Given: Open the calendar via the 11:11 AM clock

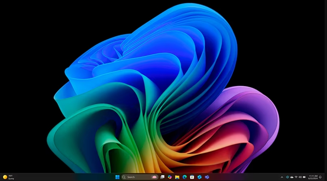Looking at the screenshot, I should coord(313,177).
